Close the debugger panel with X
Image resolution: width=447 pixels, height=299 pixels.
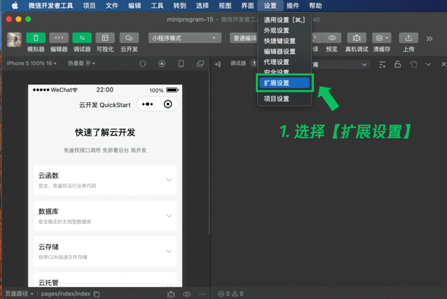[x=443, y=64]
